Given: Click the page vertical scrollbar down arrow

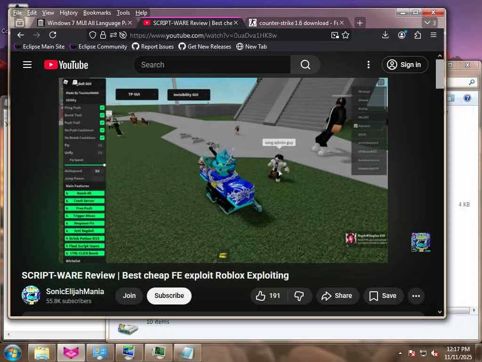Looking at the screenshot, I should point(440,312).
